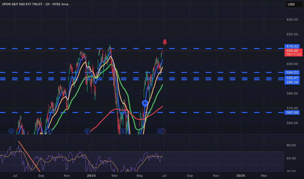Click the May label on the time axis
The image size is (304, 179).
(140, 175)
